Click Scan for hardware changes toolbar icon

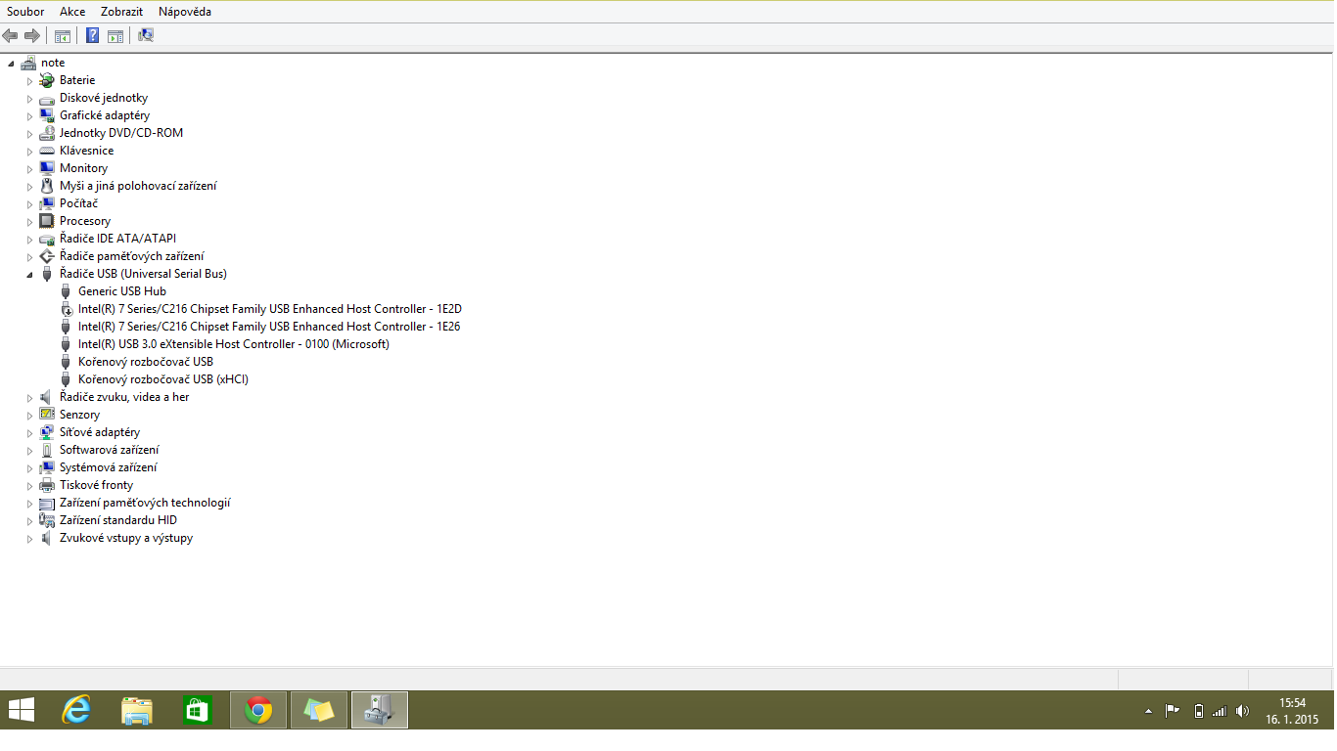146,36
